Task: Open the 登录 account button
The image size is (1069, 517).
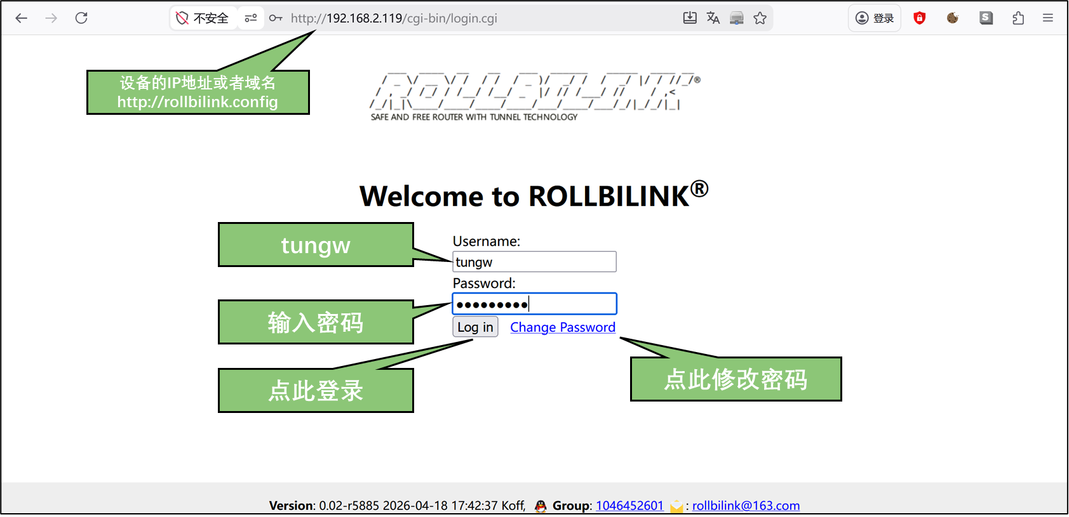Action: (x=875, y=18)
